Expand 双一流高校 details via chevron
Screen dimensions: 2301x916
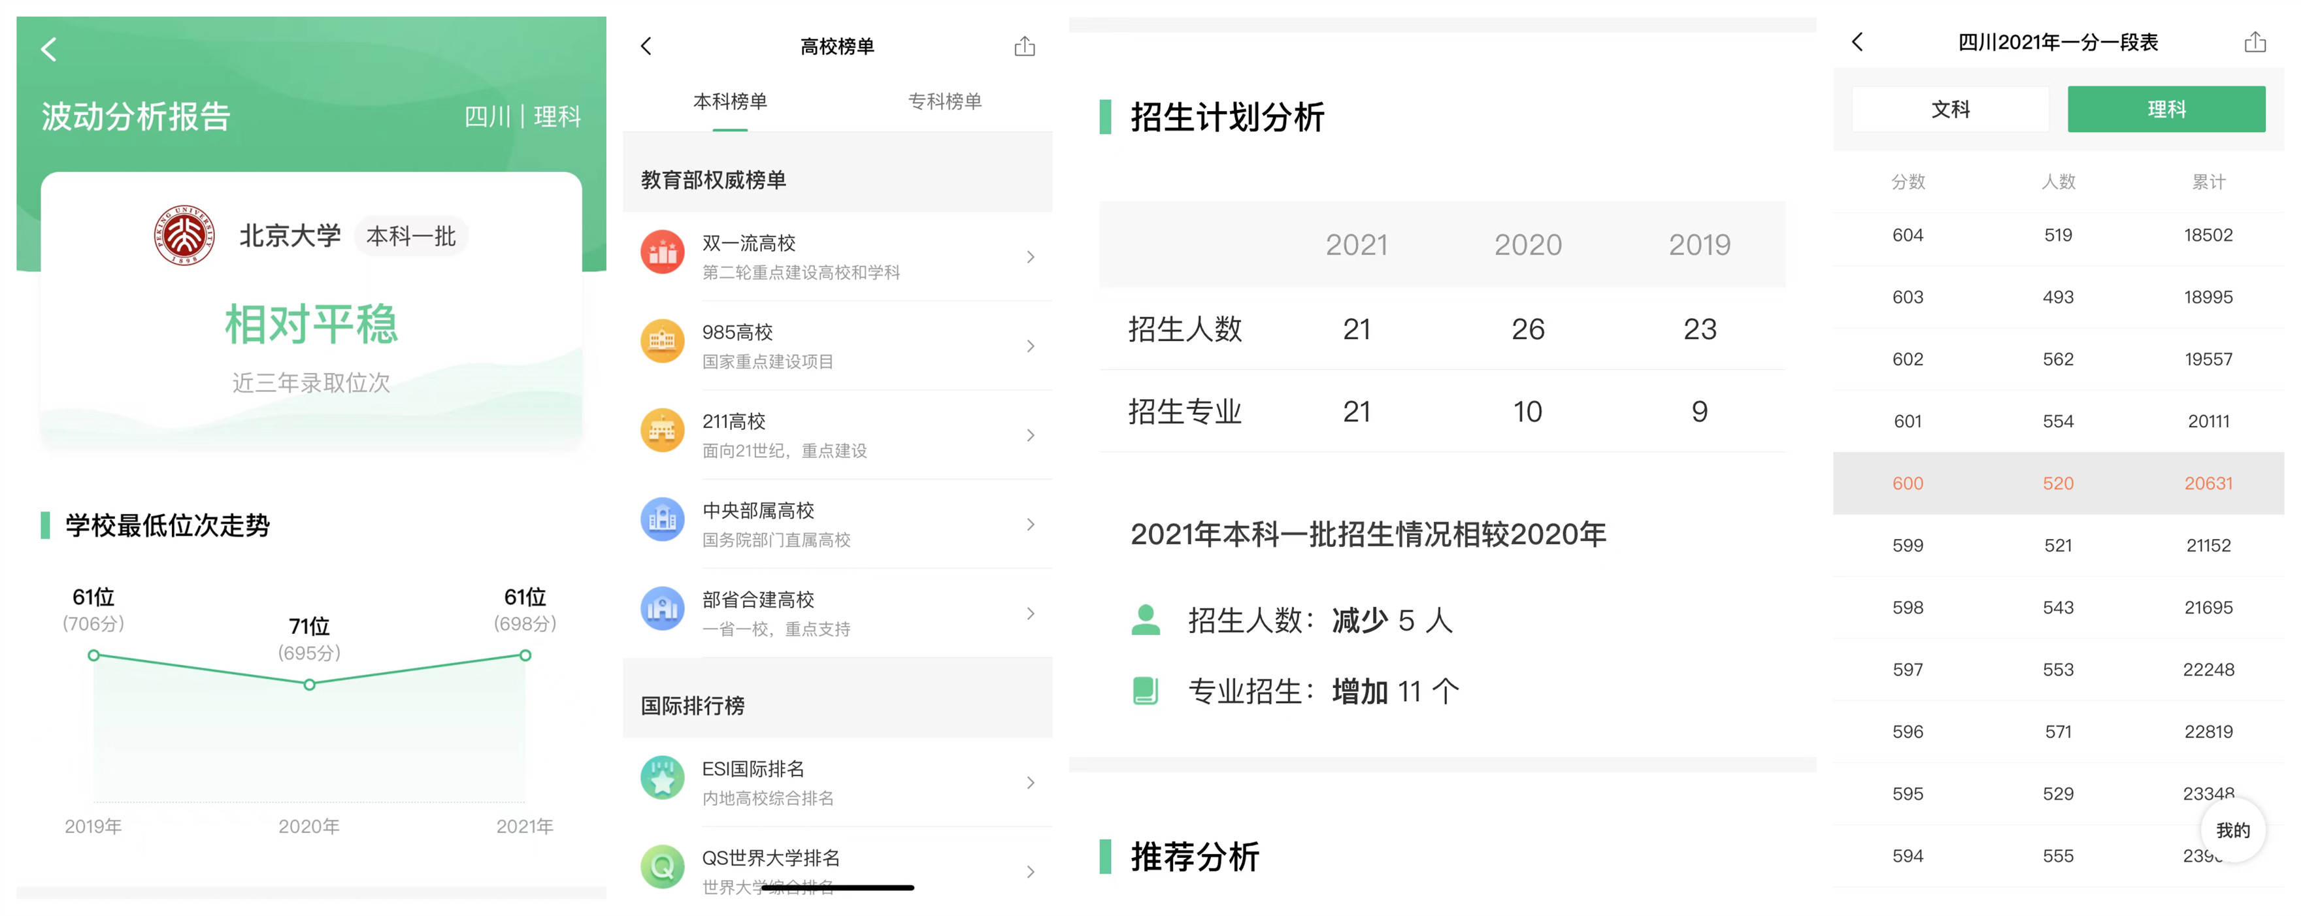pyautogui.click(x=1032, y=256)
